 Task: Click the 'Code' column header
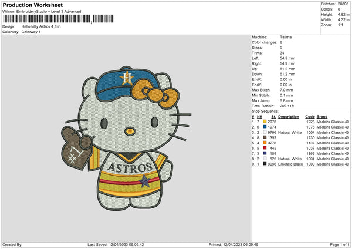pyautogui.click(x=310, y=117)
